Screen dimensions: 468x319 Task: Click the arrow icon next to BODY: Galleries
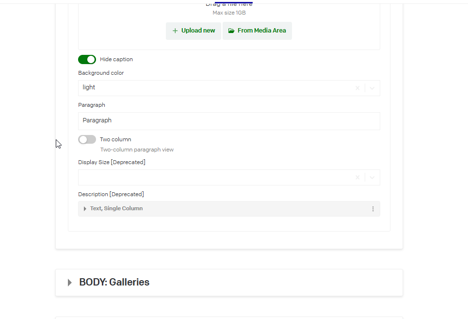pos(70,283)
